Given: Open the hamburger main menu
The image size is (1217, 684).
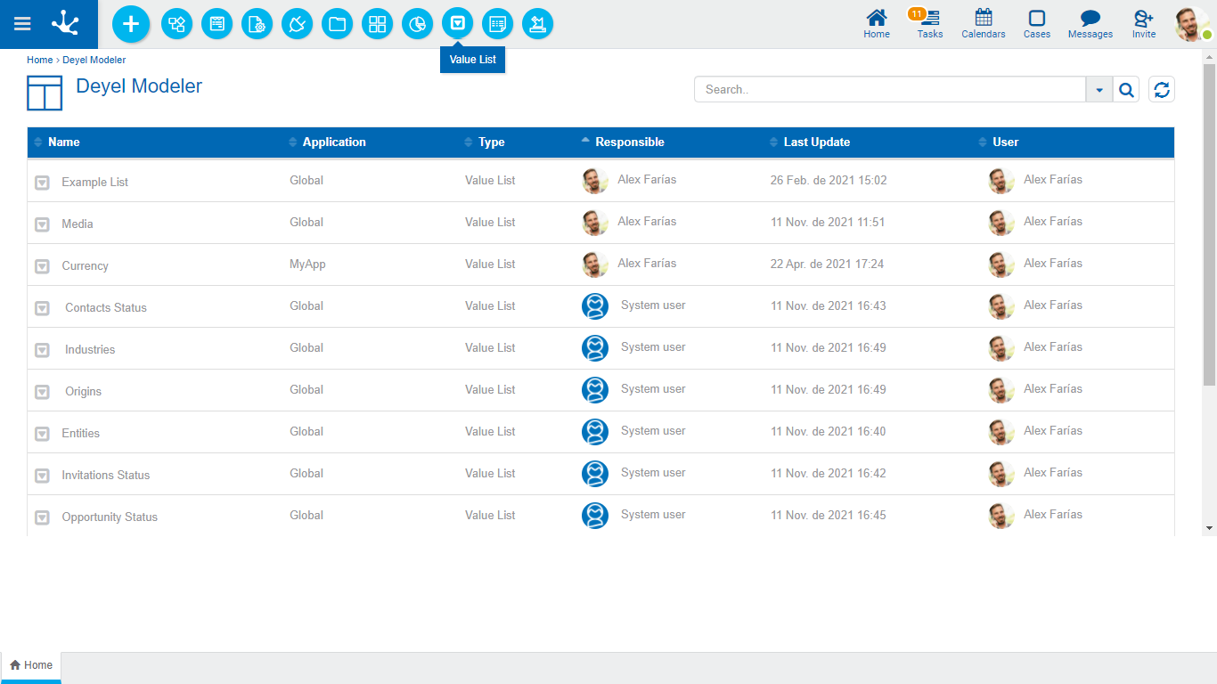Looking at the screenshot, I should (22, 24).
